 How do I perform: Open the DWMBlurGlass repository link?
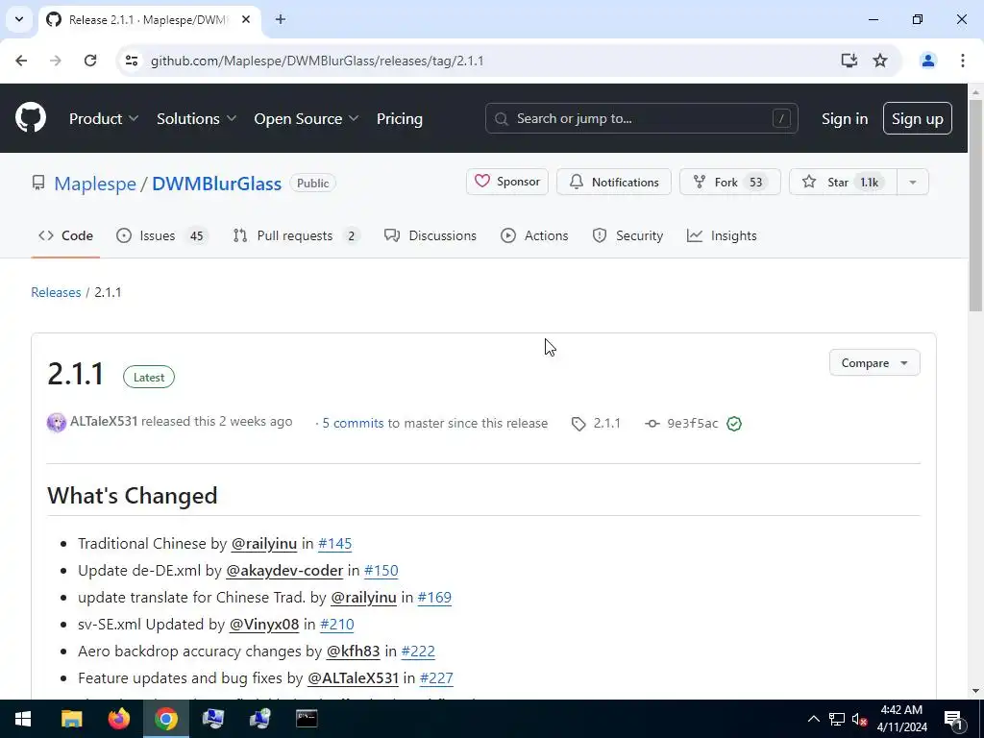pyautogui.click(x=216, y=184)
